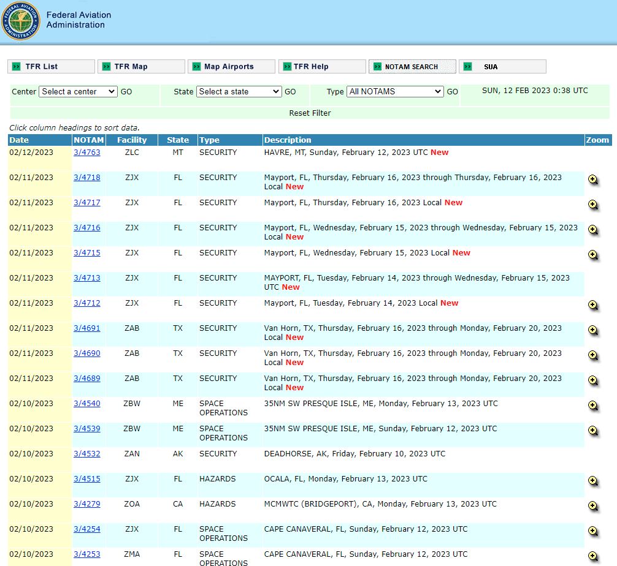Zoom to NOTAM 3/4690 on map
Viewport: 617px width, 566px height.
[593, 356]
